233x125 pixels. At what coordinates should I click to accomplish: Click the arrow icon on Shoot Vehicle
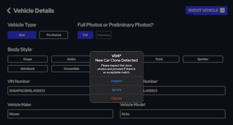pyautogui.click(x=222, y=10)
